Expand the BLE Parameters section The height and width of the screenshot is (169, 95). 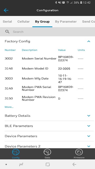(x=89, y=126)
